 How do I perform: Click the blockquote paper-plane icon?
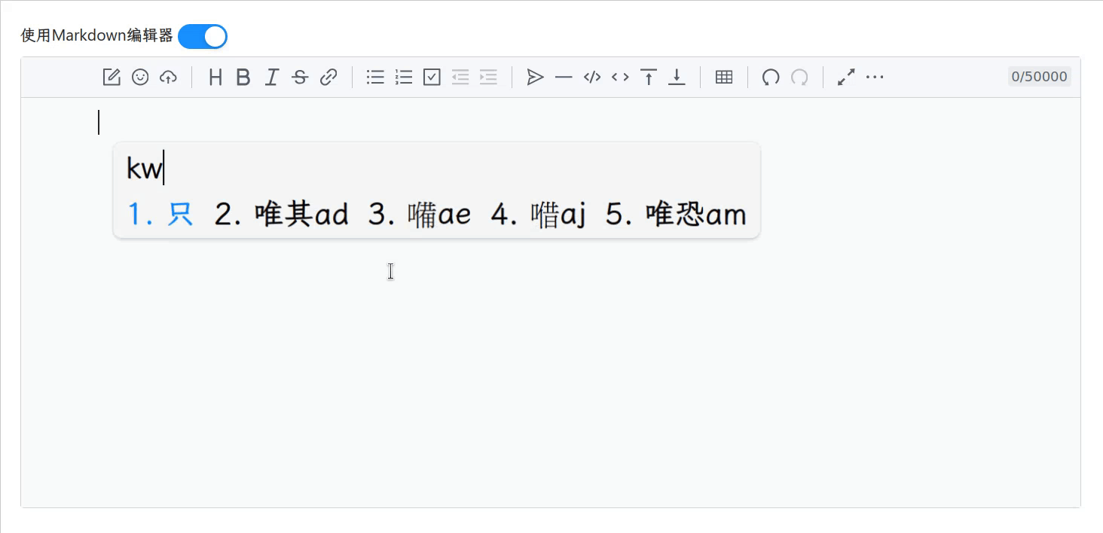coord(535,77)
